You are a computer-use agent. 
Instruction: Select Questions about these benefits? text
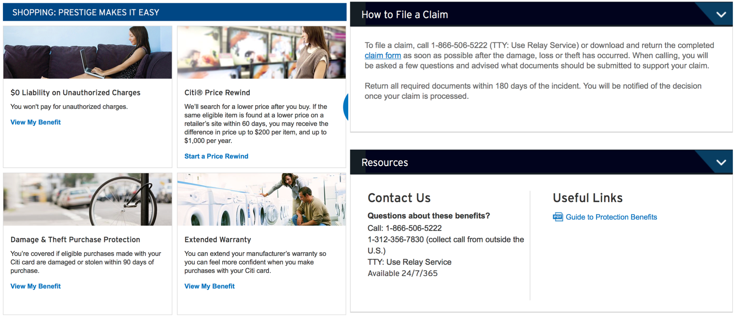click(429, 216)
